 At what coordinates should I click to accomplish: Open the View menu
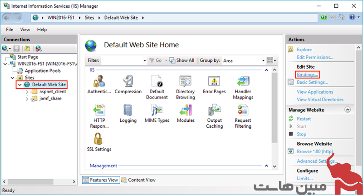pos(25,30)
